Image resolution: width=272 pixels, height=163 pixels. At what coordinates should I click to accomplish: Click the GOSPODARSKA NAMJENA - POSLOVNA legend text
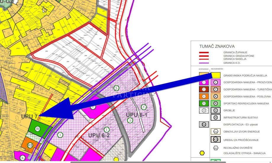(x=247, y=97)
